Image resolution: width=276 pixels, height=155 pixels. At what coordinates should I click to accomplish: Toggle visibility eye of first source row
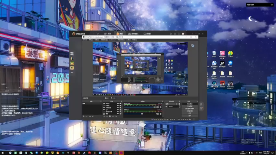pos(118,104)
